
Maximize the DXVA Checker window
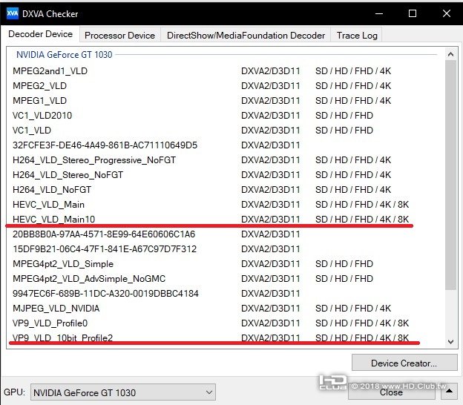point(413,13)
